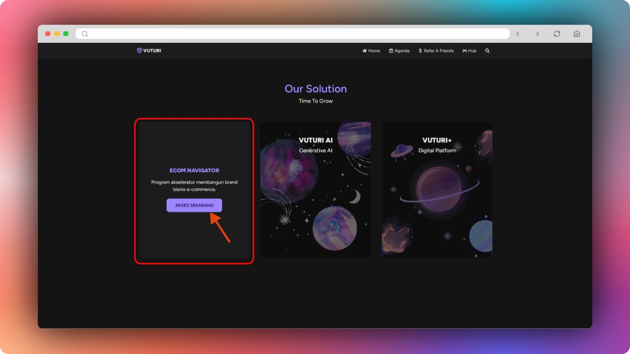Image resolution: width=630 pixels, height=354 pixels.
Task: Click the AKSES SEKARANG button
Action: 194,205
